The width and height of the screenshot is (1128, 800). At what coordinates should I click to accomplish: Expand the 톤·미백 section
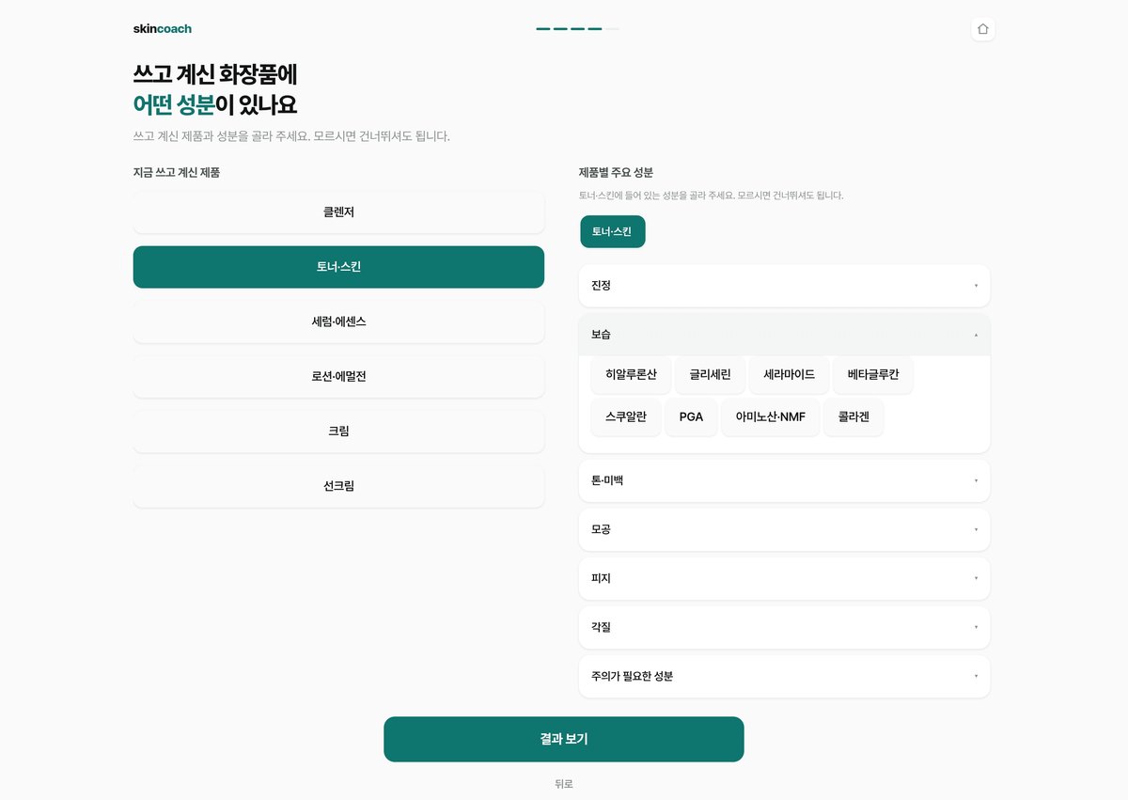click(x=784, y=480)
